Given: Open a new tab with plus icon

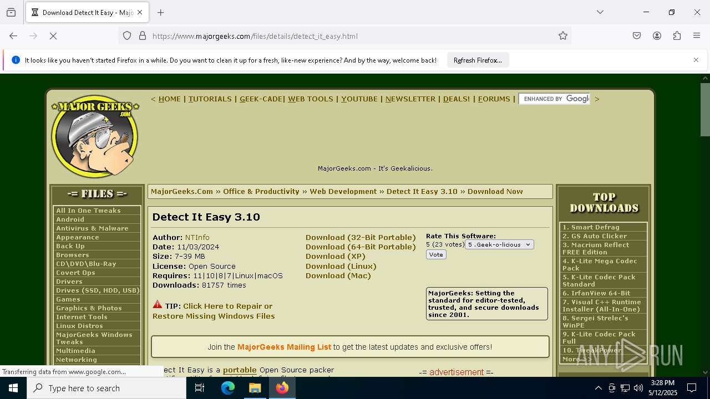Looking at the screenshot, I should (161, 12).
